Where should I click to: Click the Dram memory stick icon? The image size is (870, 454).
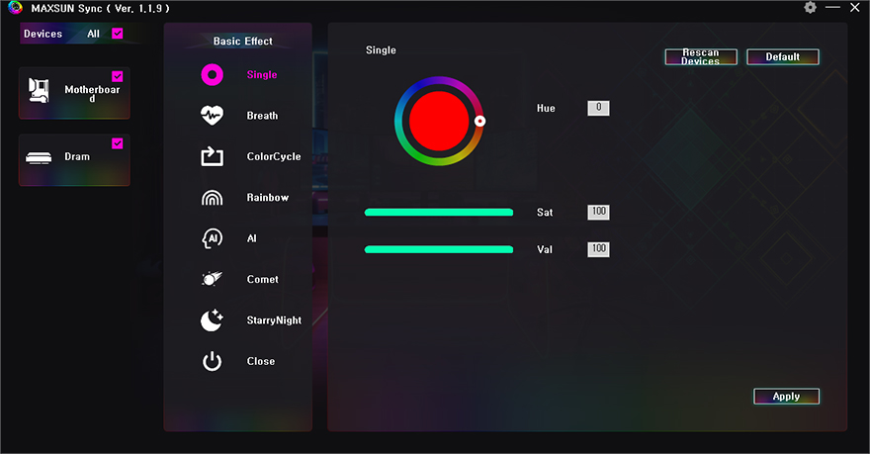coord(39,158)
